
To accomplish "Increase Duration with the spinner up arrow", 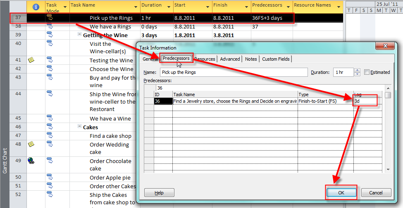I will pyautogui.click(x=358, y=70).
